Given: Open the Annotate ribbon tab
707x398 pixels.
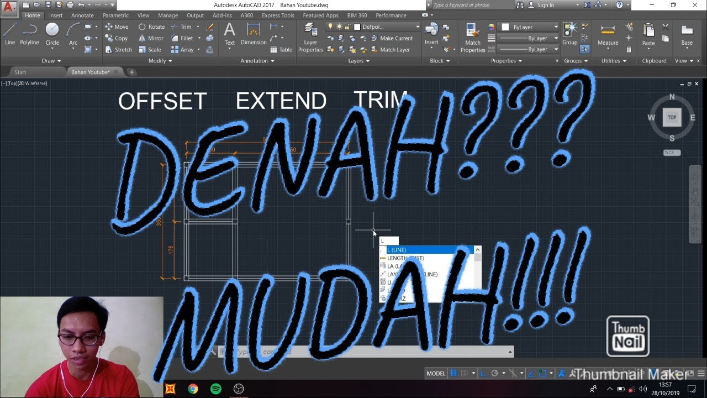Looking at the screenshot, I should tap(82, 15).
